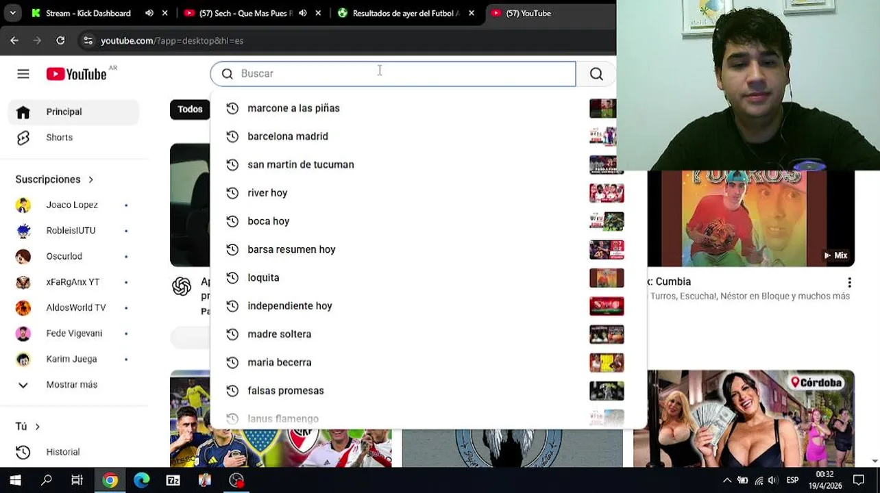View site information icon in address bar

88,40
